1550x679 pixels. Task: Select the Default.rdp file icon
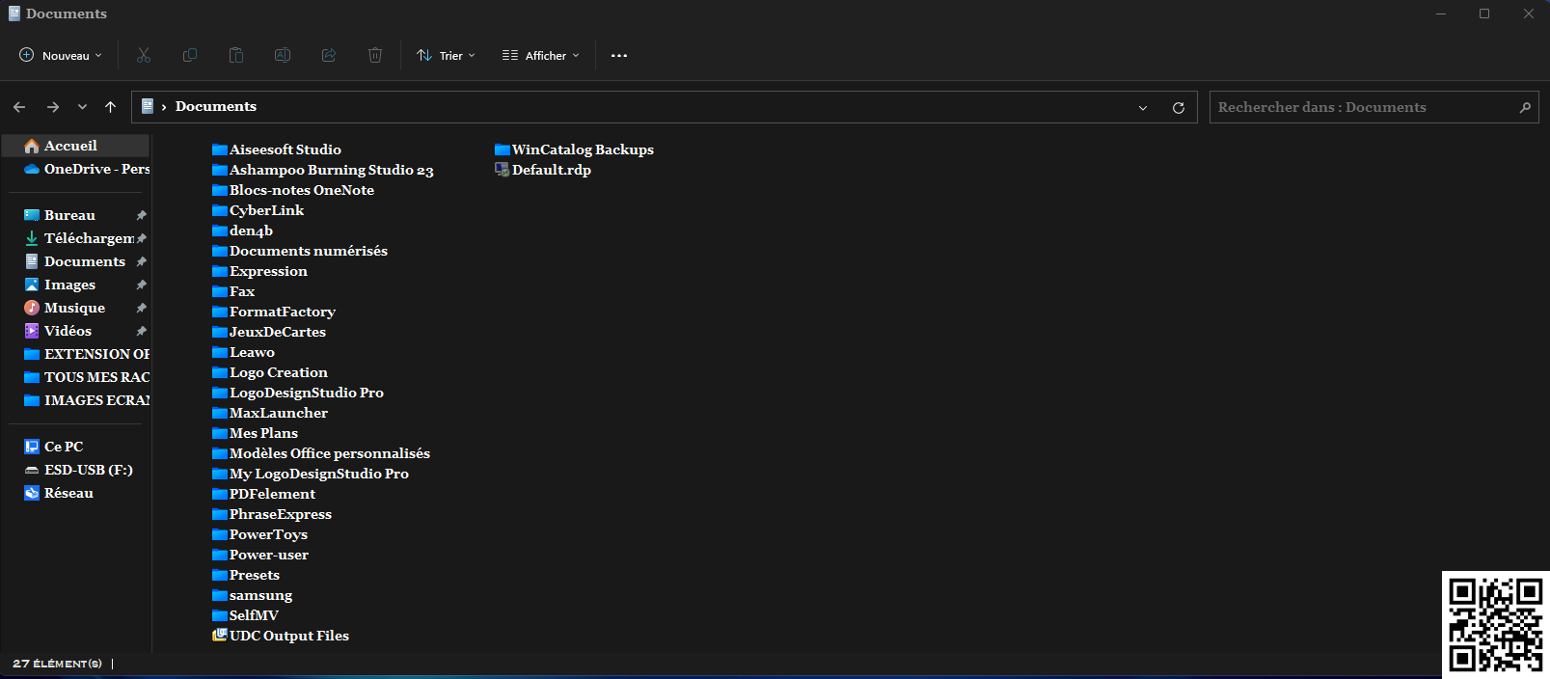point(502,170)
